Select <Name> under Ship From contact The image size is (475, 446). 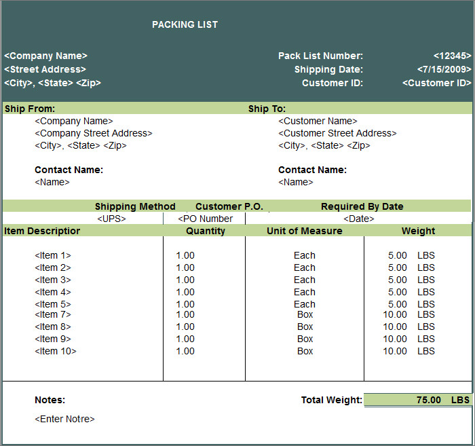(x=52, y=182)
